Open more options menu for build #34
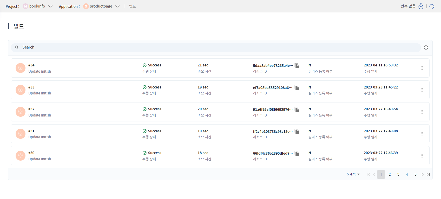 [x=422, y=68]
